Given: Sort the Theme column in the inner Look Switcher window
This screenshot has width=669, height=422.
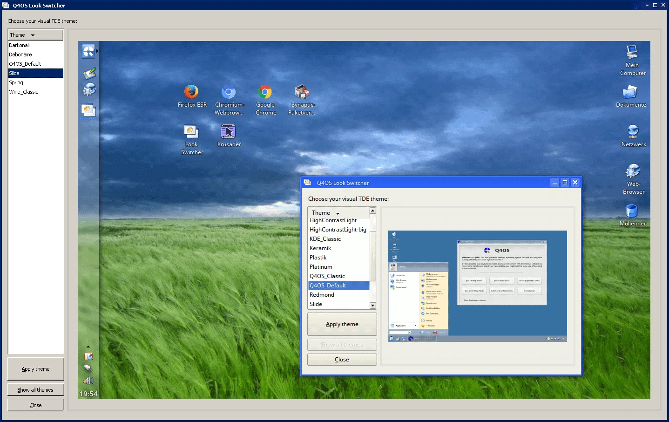Looking at the screenshot, I should [x=338, y=212].
